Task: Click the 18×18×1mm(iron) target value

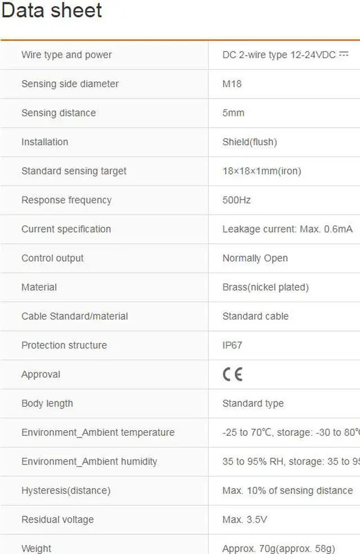Action: click(262, 171)
